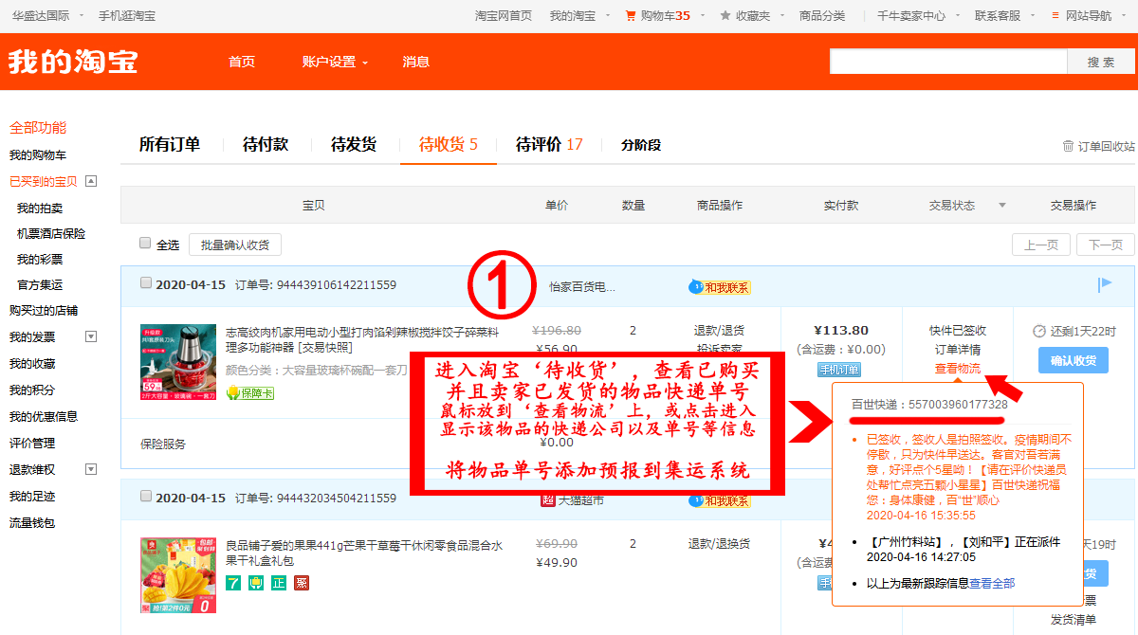
Task: Click the 查看物流 link on first order
Action: pyautogui.click(x=958, y=368)
